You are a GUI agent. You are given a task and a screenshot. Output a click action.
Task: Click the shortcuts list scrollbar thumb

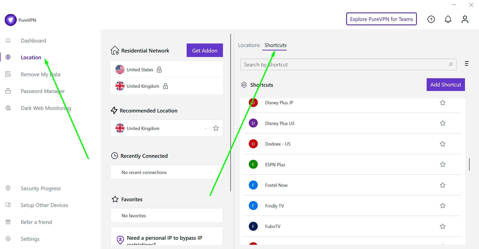point(469,164)
